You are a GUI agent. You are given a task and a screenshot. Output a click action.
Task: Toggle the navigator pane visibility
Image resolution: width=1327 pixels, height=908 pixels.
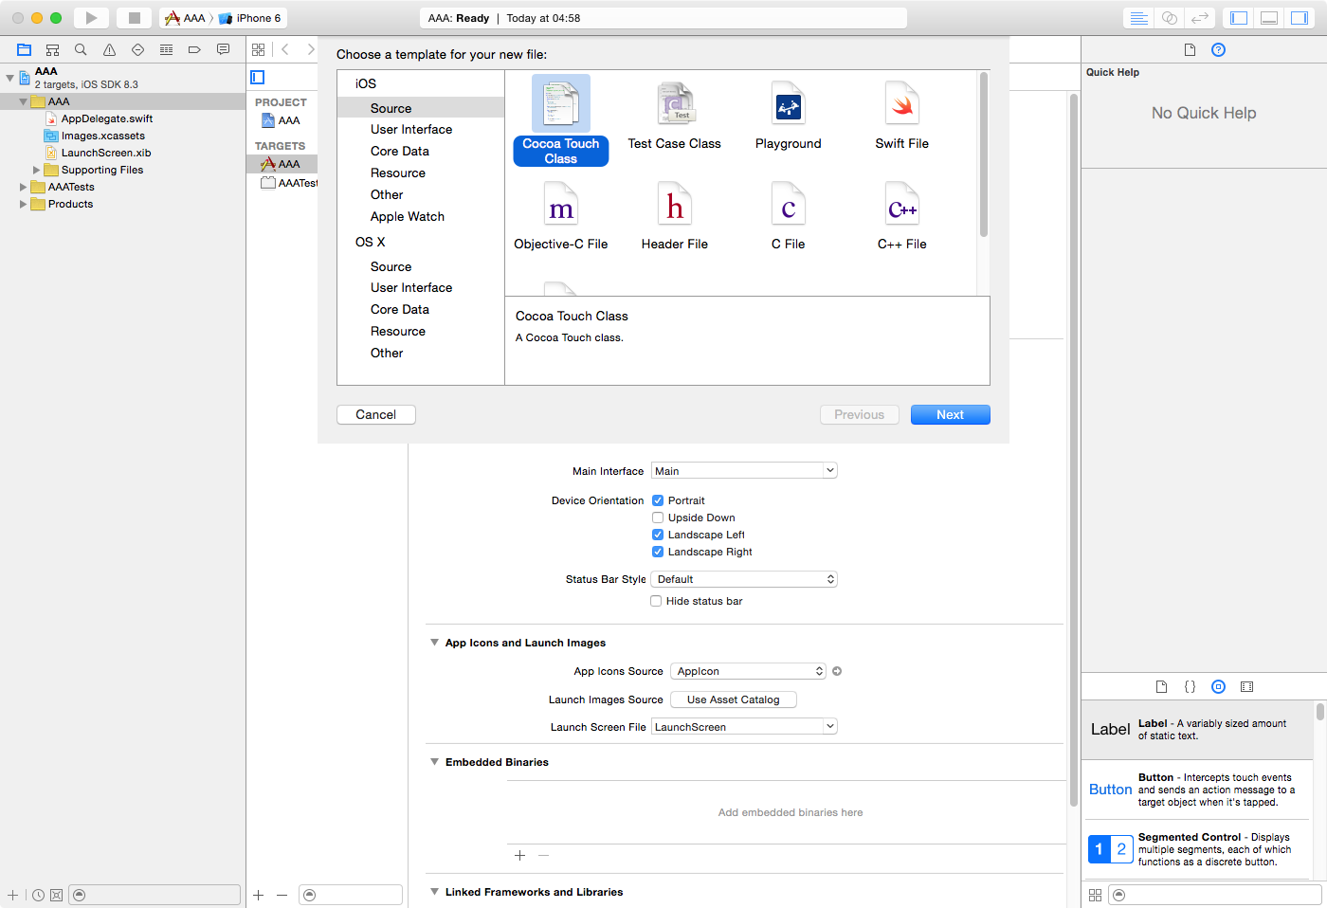tap(1239, 18)
